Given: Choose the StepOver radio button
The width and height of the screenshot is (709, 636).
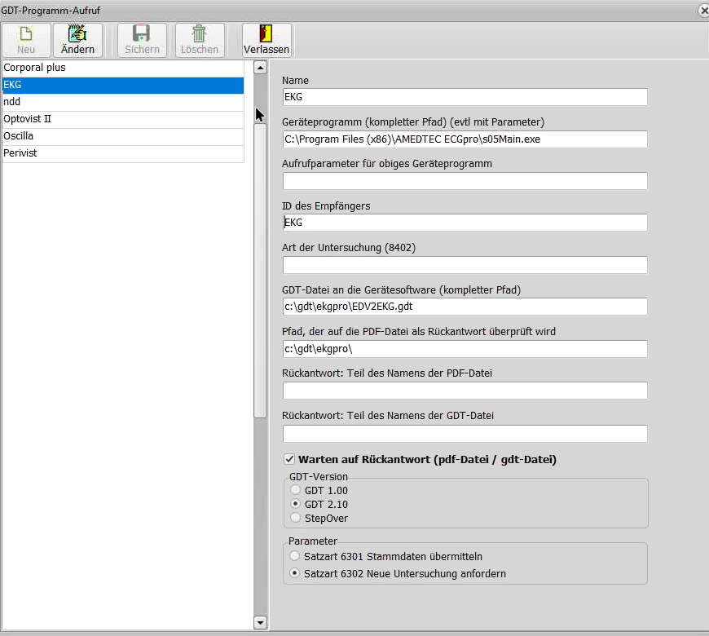Looking at the screenshot, I should [x=295, y=518].
